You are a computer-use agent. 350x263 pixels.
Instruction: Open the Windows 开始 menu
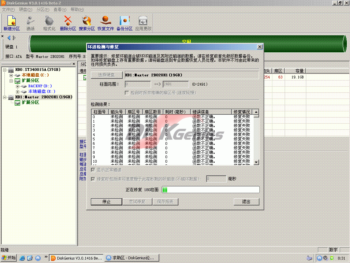click(x=9, y=258)
